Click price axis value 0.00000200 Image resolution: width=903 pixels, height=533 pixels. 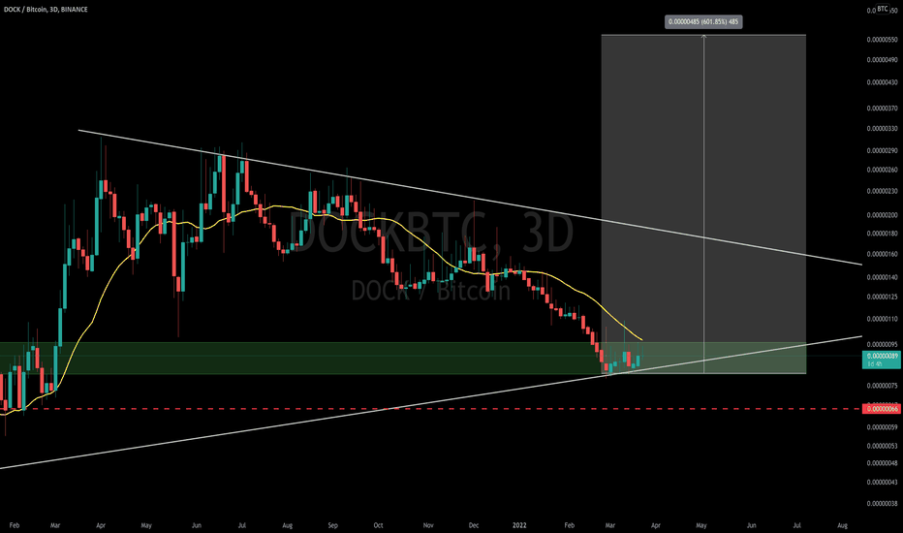[882, 215]
